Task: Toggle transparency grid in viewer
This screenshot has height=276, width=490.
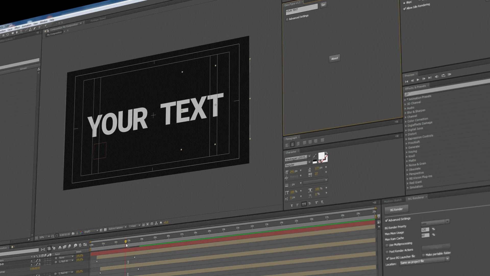Action: click(105, 229)
